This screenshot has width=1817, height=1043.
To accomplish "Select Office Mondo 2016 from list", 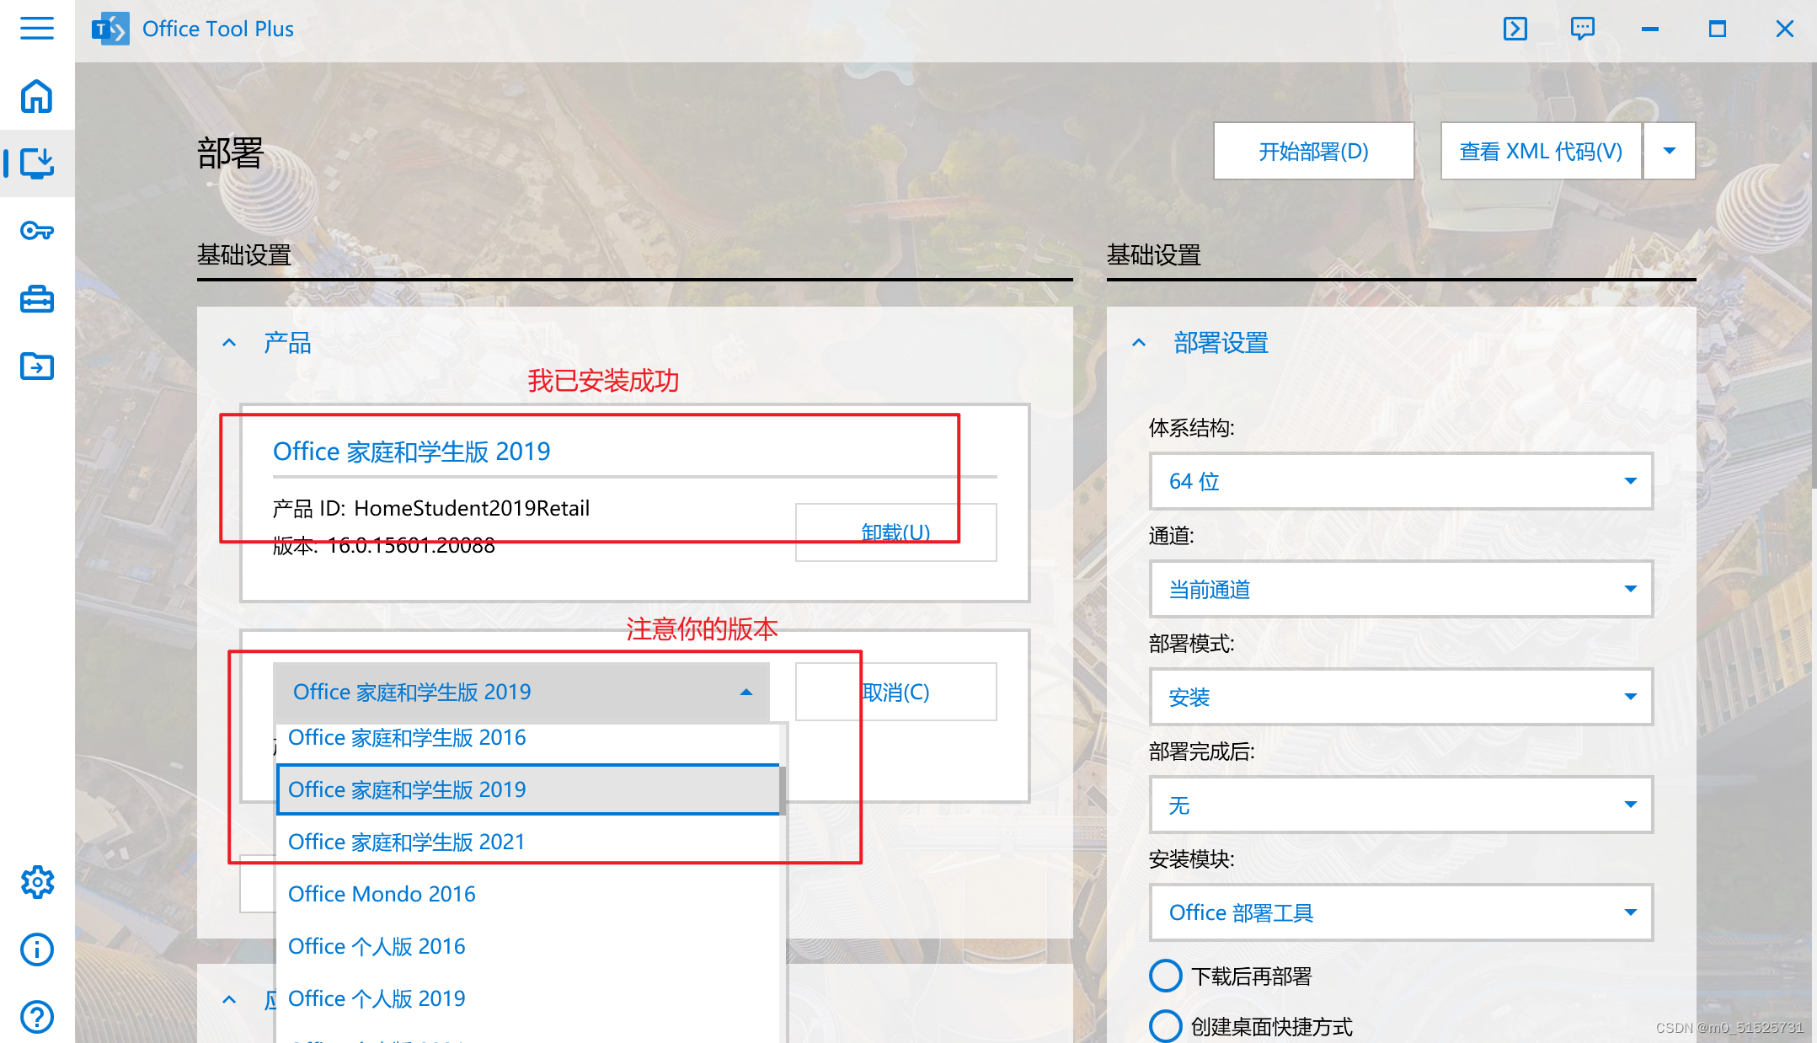I will [x=528, y=894].
